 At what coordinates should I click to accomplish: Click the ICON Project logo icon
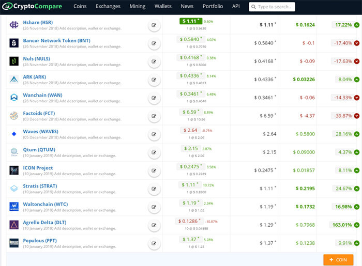click(14, 170)
